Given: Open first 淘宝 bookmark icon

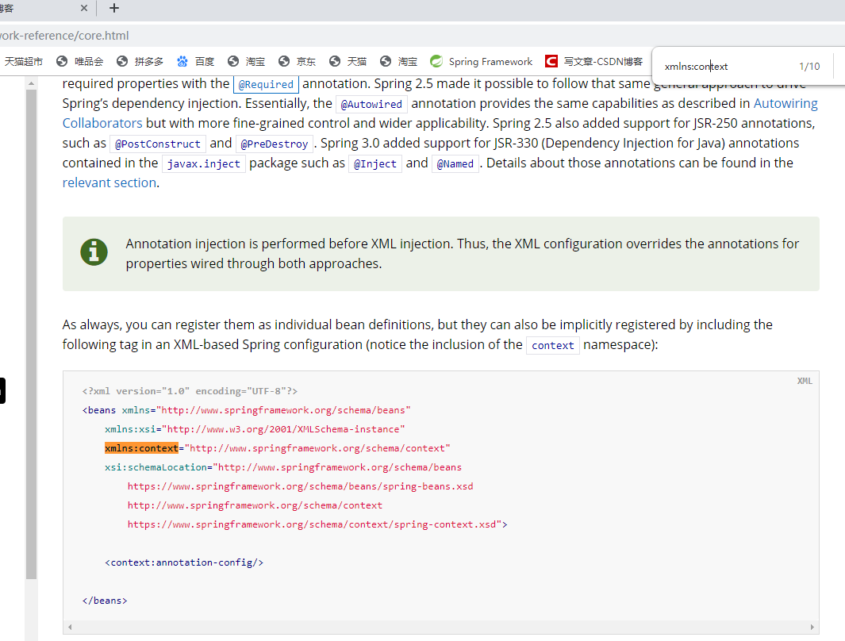Looking at the screenshot, I should click(x=232, y=61).
